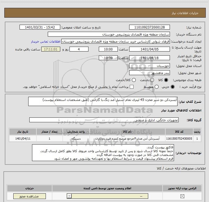Click the delivery province field خوزستان
The image size is (209, 202).
coord(149,66)
